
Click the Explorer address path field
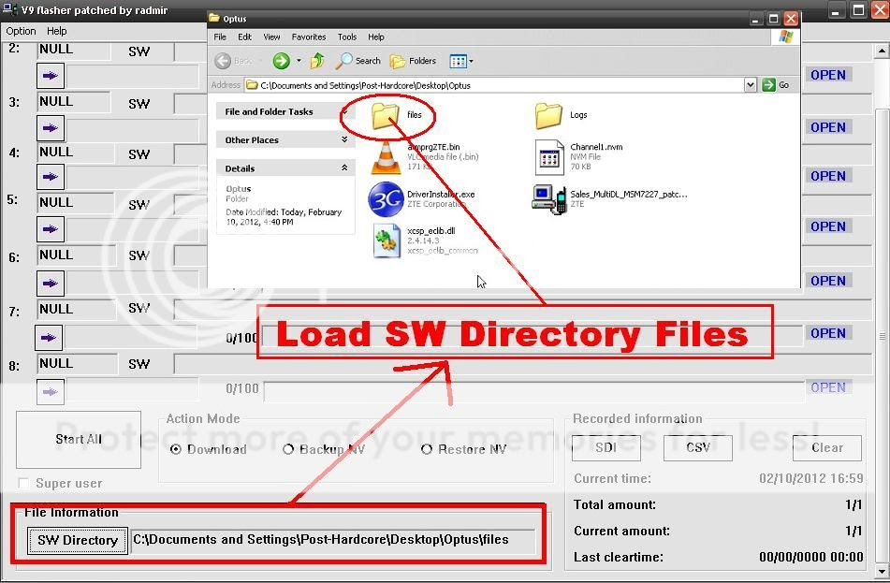(x=495, y=85)
